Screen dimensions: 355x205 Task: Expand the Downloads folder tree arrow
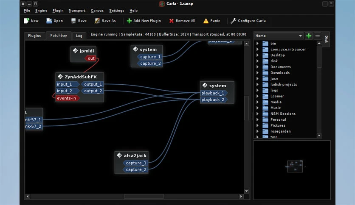click(257, 73)
